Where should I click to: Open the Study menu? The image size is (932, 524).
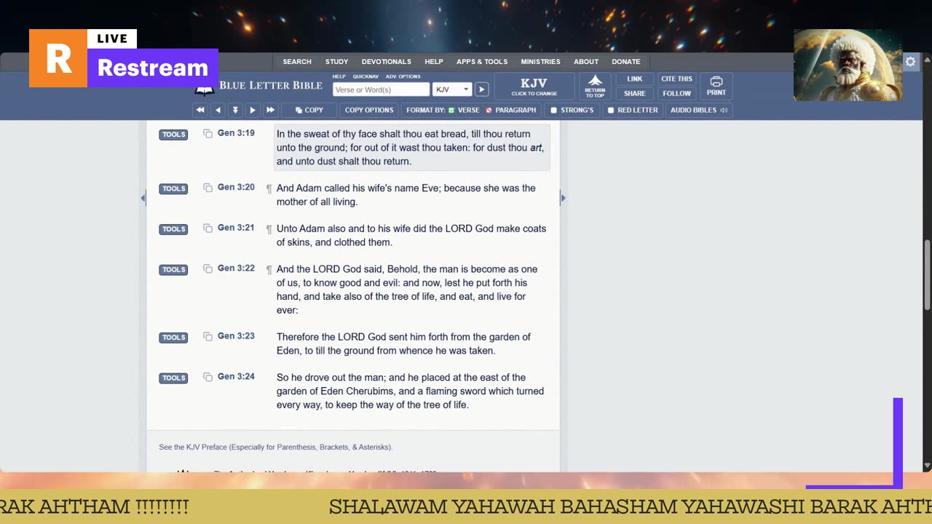click(x=336, y=62)
